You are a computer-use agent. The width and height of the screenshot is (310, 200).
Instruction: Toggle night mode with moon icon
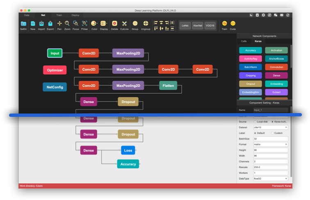click(x=251, y=15)
